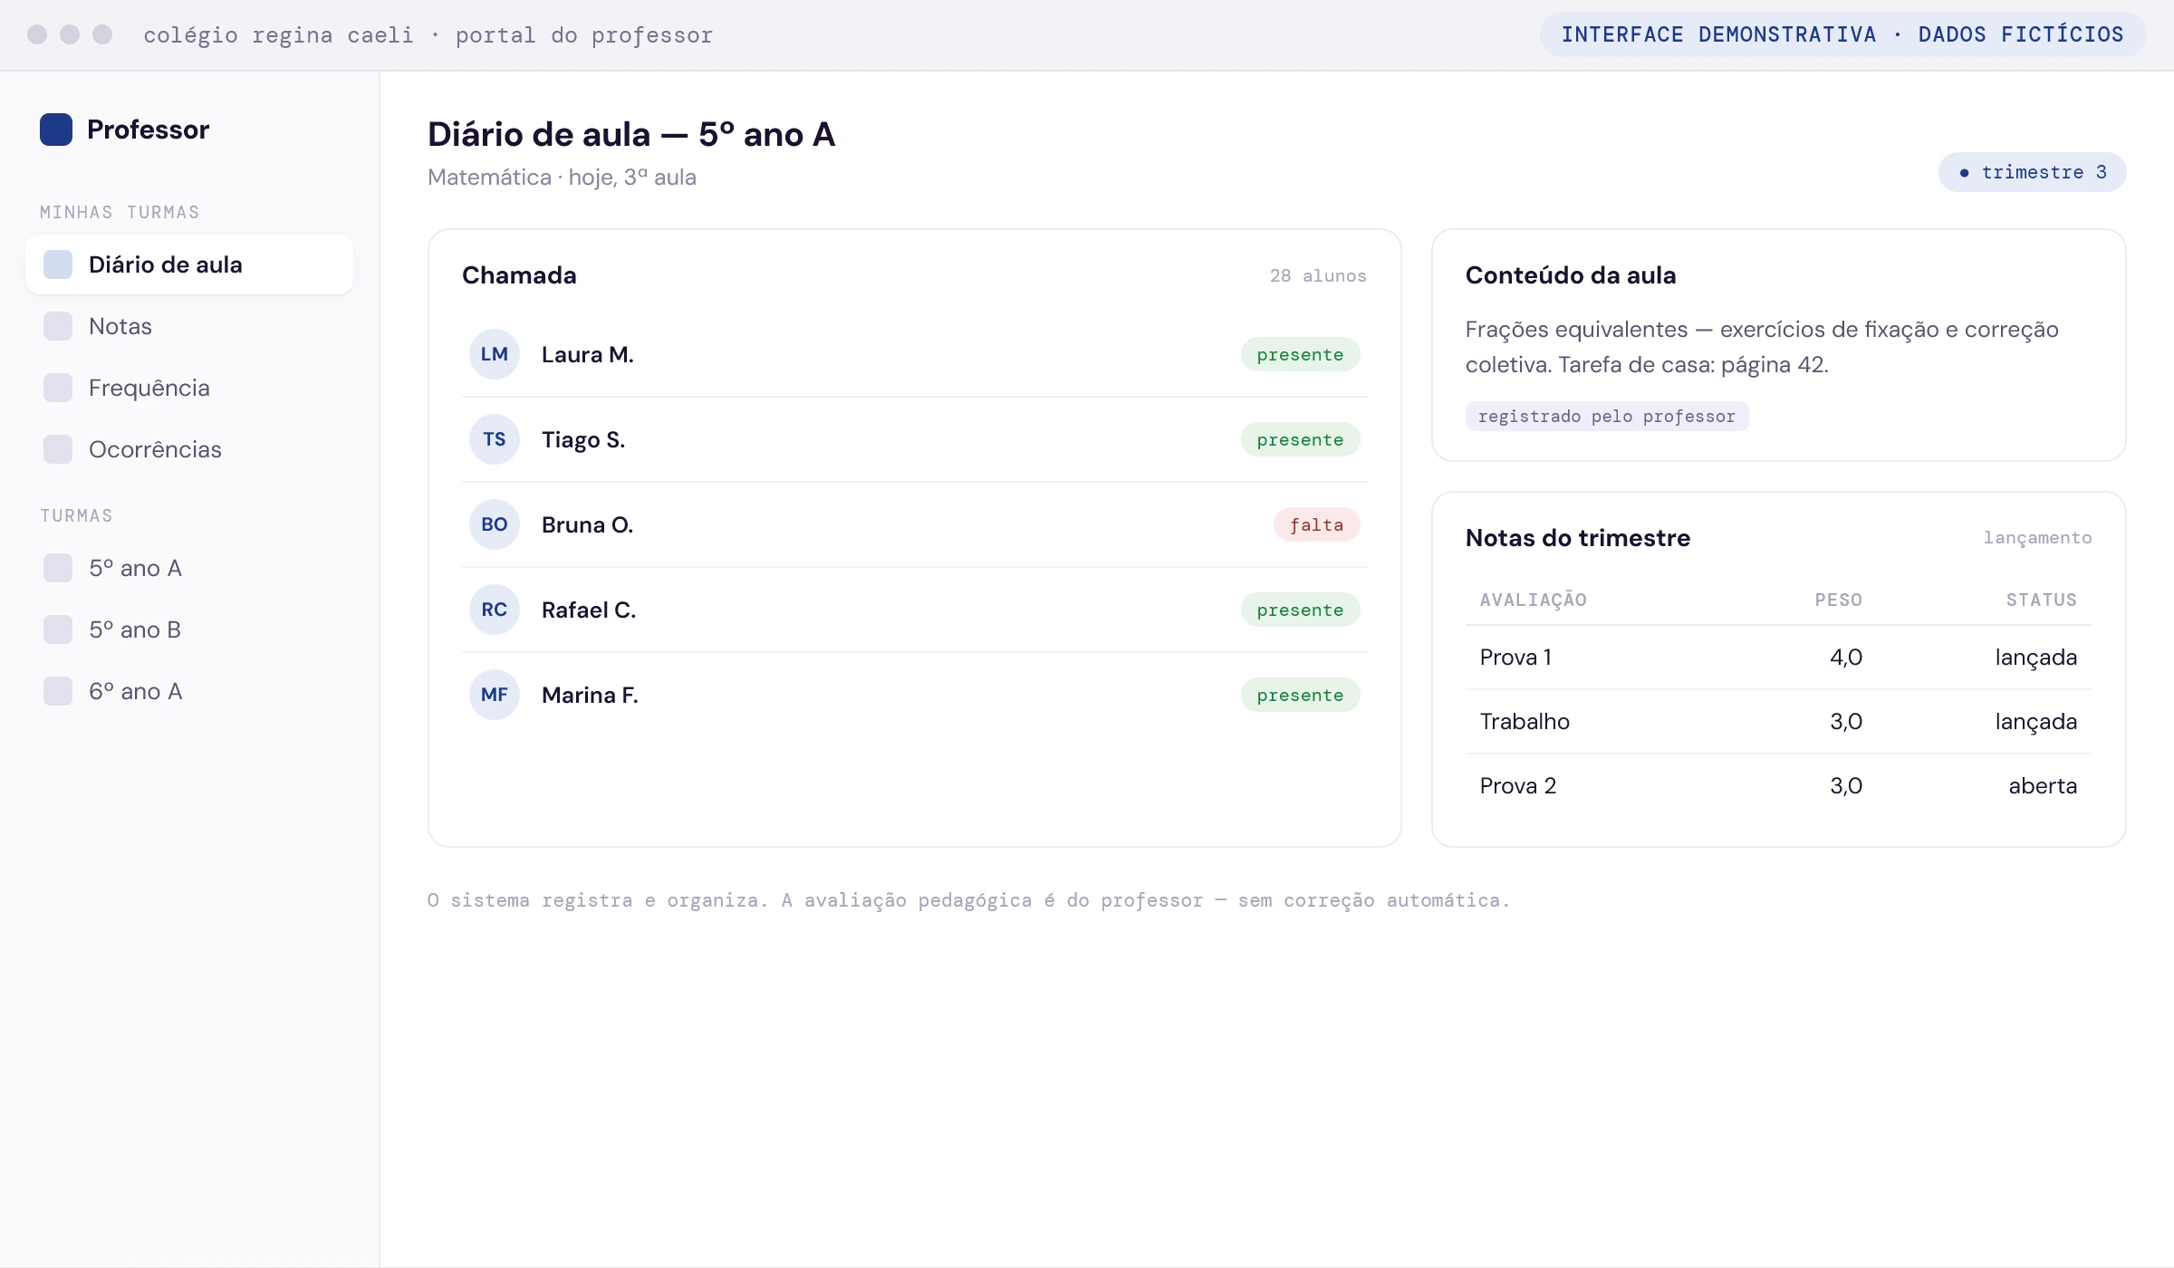Click the blue Professor logo square
Screen dimensions: 2174x1268
coord(56,130)
